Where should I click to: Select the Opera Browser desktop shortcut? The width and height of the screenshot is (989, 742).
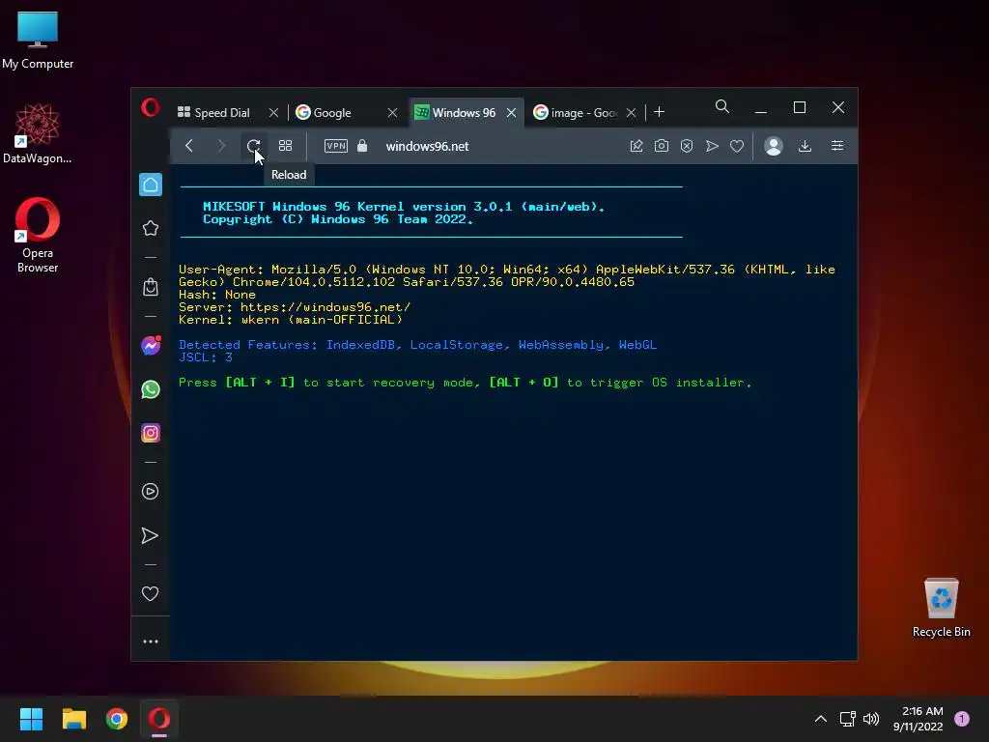tap(38, 235)
